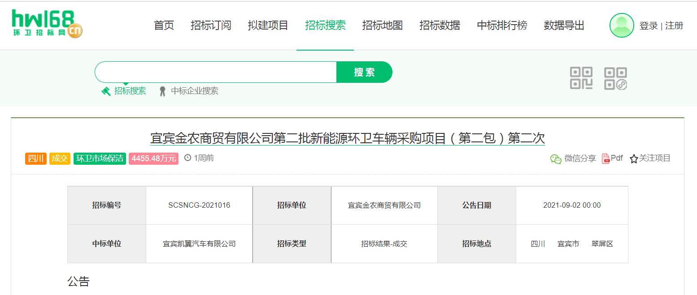Image resolution: width=697 pixels, height=295 pixels.
Task: Click the green 搜索 button
Action: 364,72
